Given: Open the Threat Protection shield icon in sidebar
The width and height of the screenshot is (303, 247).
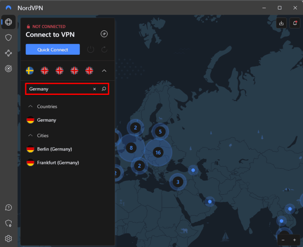Looking at the screenshot, I should pyautogui.click(x=8, y=37).
